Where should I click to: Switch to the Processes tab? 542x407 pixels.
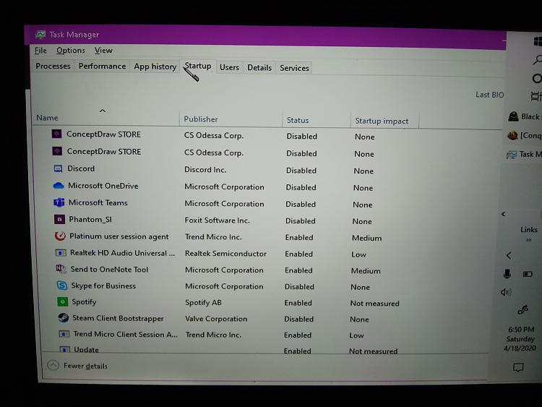(x=53, y=66)
